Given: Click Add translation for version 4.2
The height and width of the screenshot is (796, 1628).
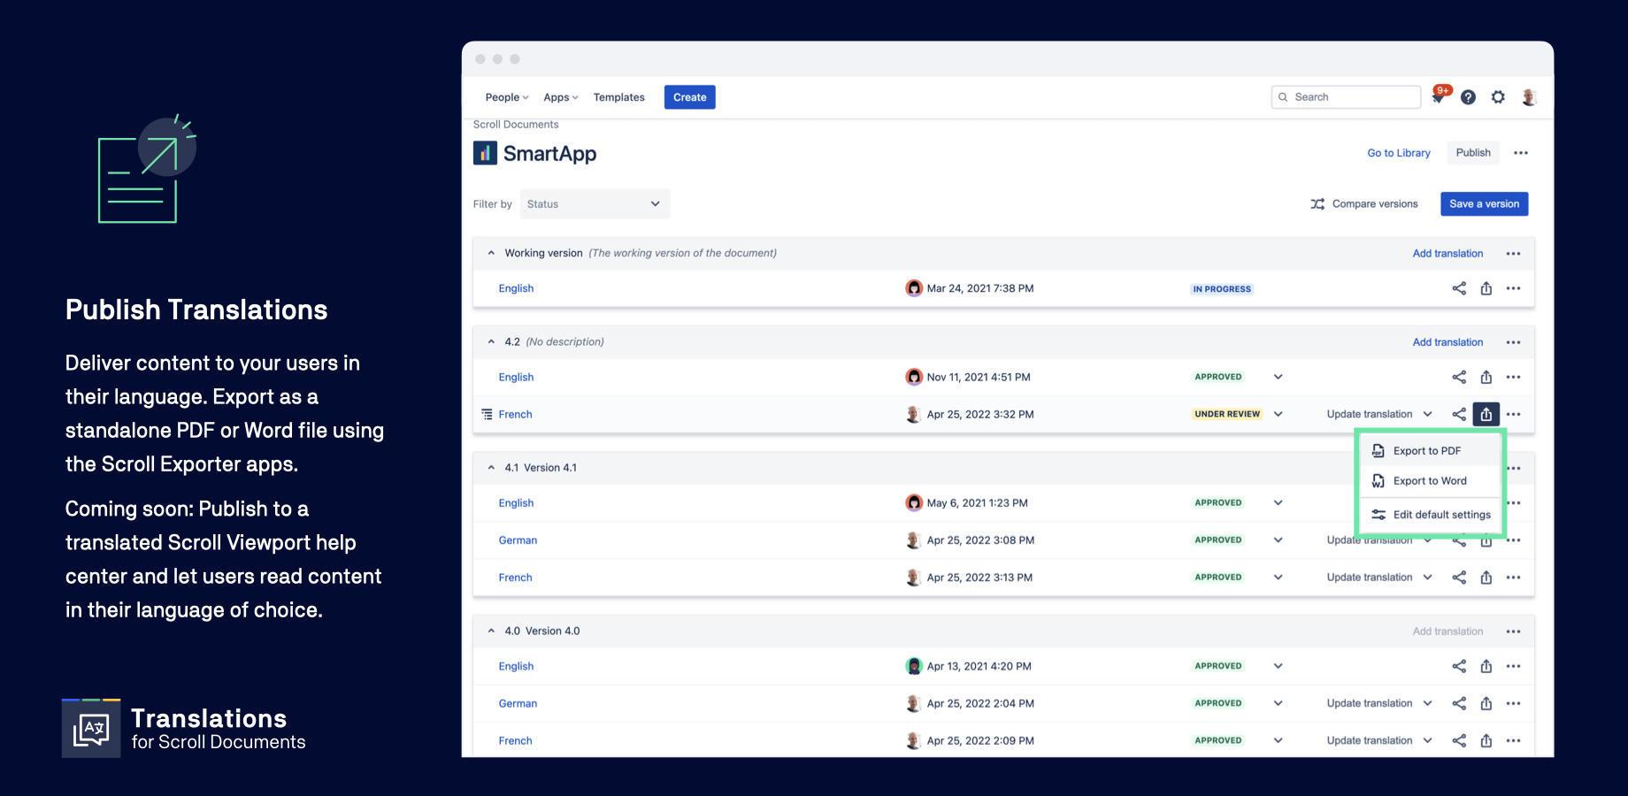Looking at the screenshot, I should [1448, 342].
